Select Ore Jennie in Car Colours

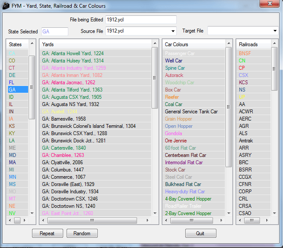(194, 140)
